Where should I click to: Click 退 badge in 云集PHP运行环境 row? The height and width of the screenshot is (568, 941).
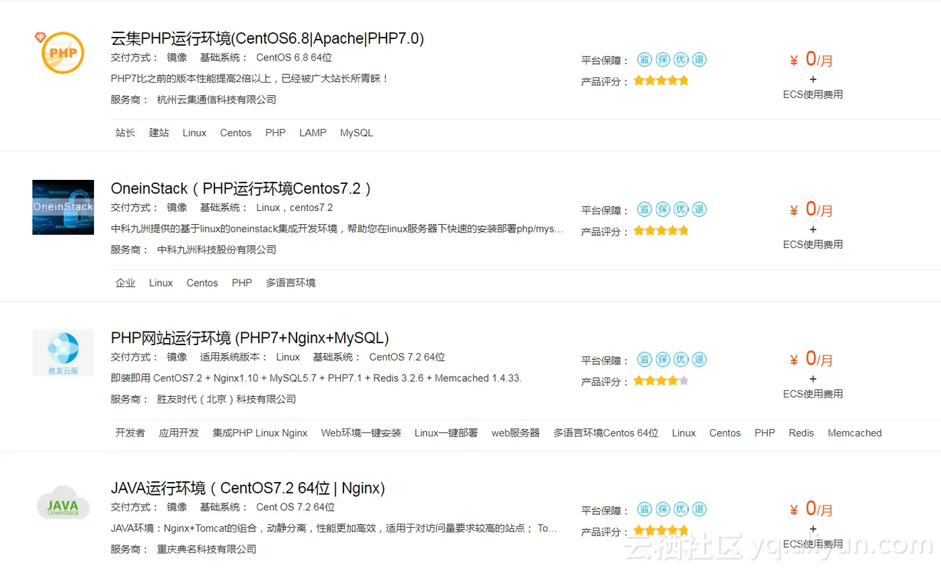point(700,59)
